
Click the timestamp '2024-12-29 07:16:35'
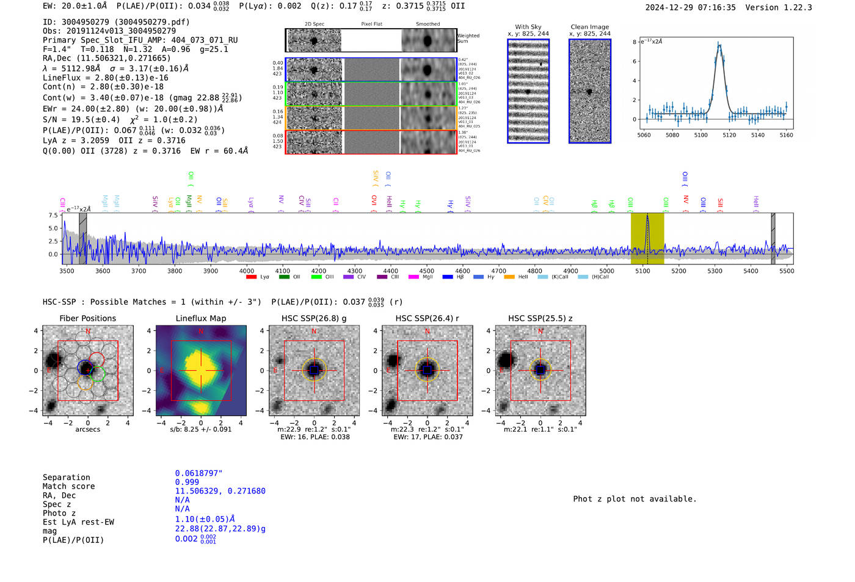pyautogui.click(x=691, y=7)
